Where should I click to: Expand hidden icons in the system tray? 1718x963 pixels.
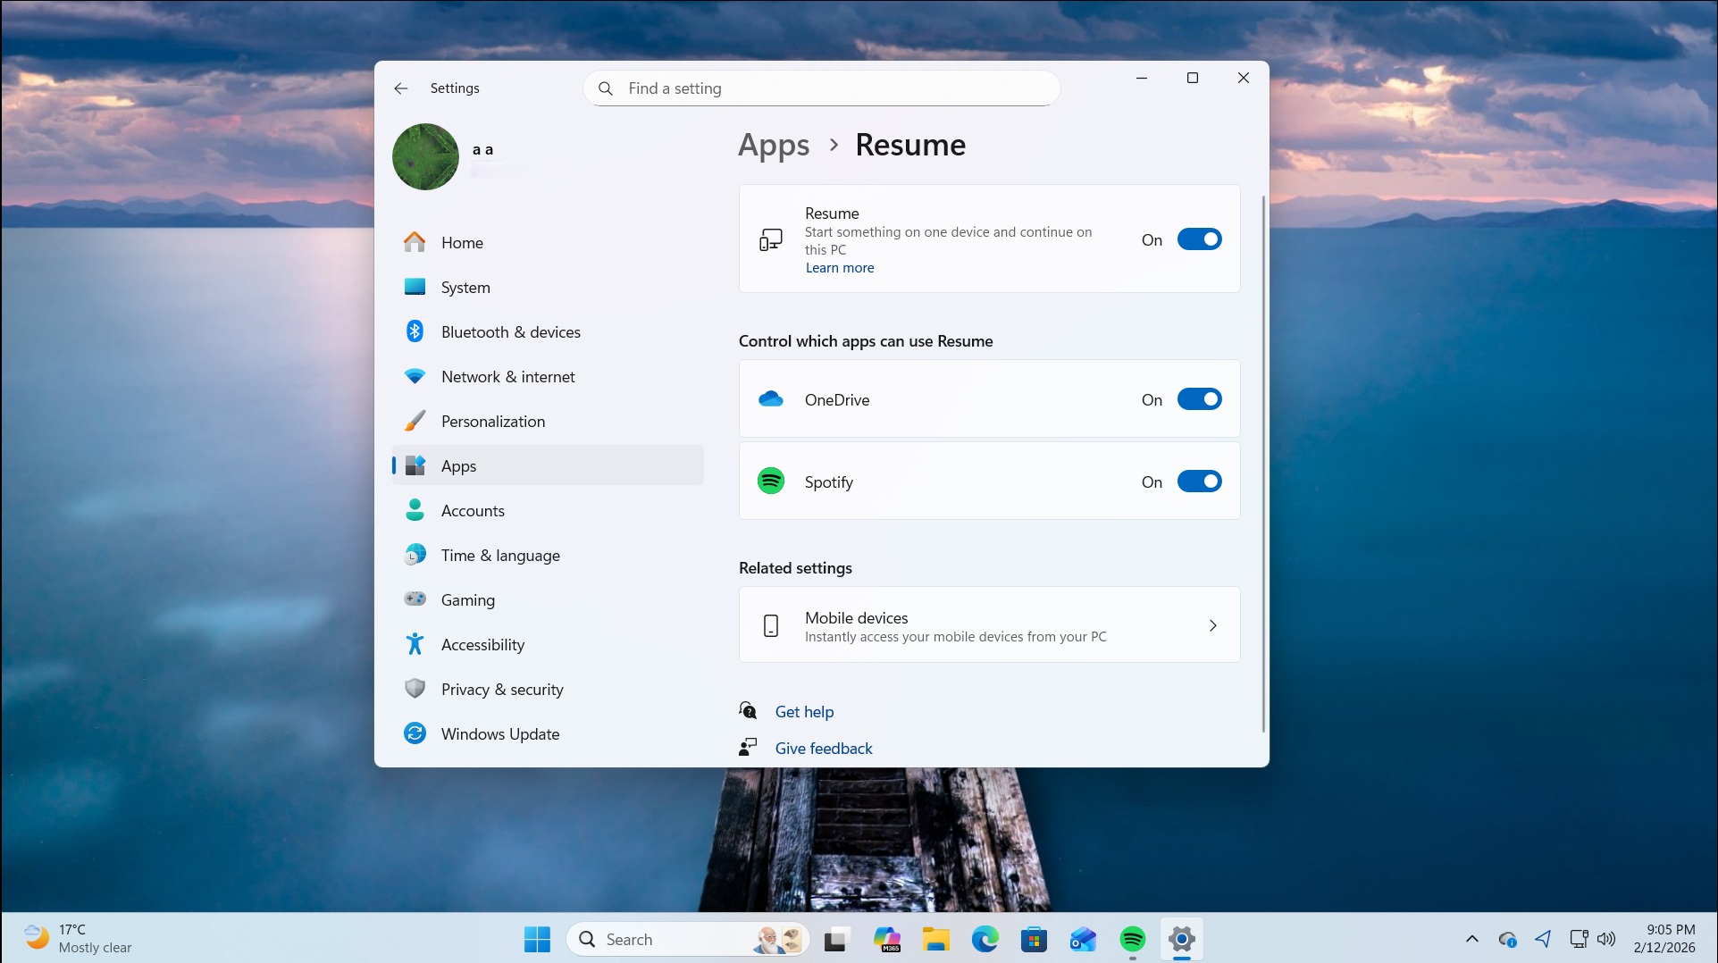click(x=1471, y=939)
